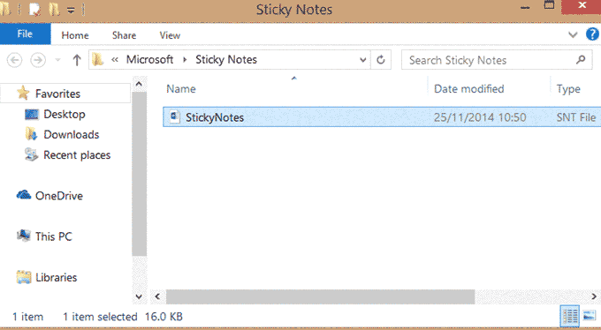This screenshot has width=601, height=330.
Task: Click the Back navigation arrow
Action: (x=14, y=60)
